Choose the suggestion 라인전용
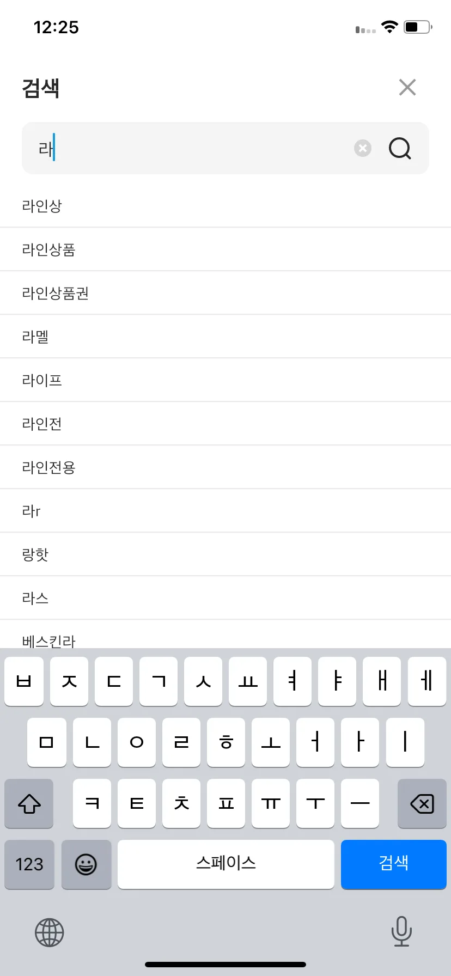Image resolution: width=451 pixels, height=976 pixels. [225, 467]
